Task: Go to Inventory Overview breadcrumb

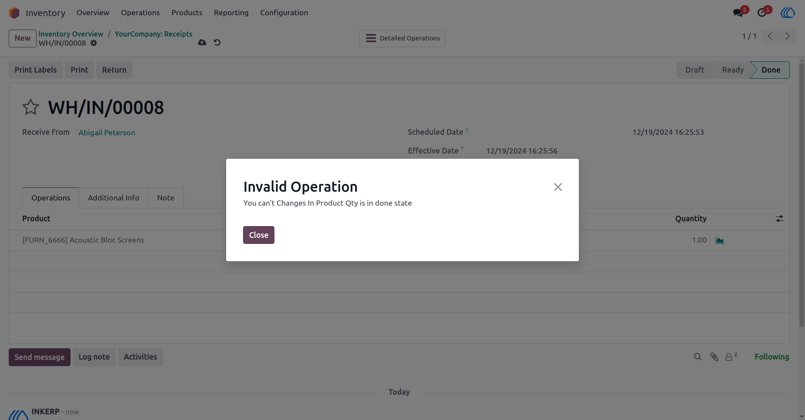Action: pyautogui.click(x=71, y=34)
